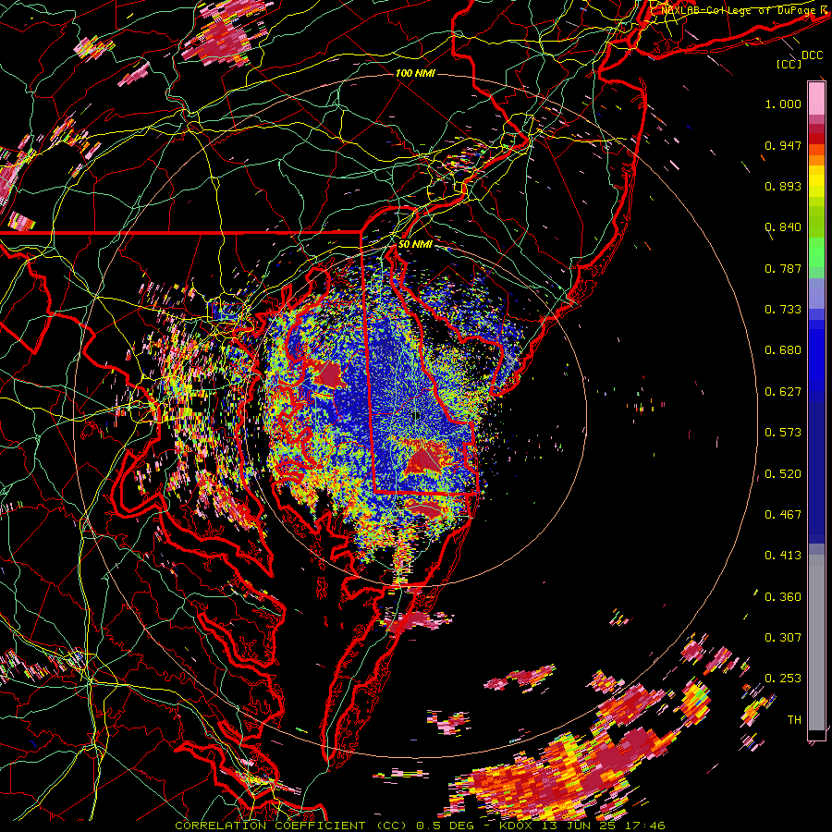Screen dimensions: 832x832
Task: Click the TH threshold label on the legend
Action: [794, 720]
